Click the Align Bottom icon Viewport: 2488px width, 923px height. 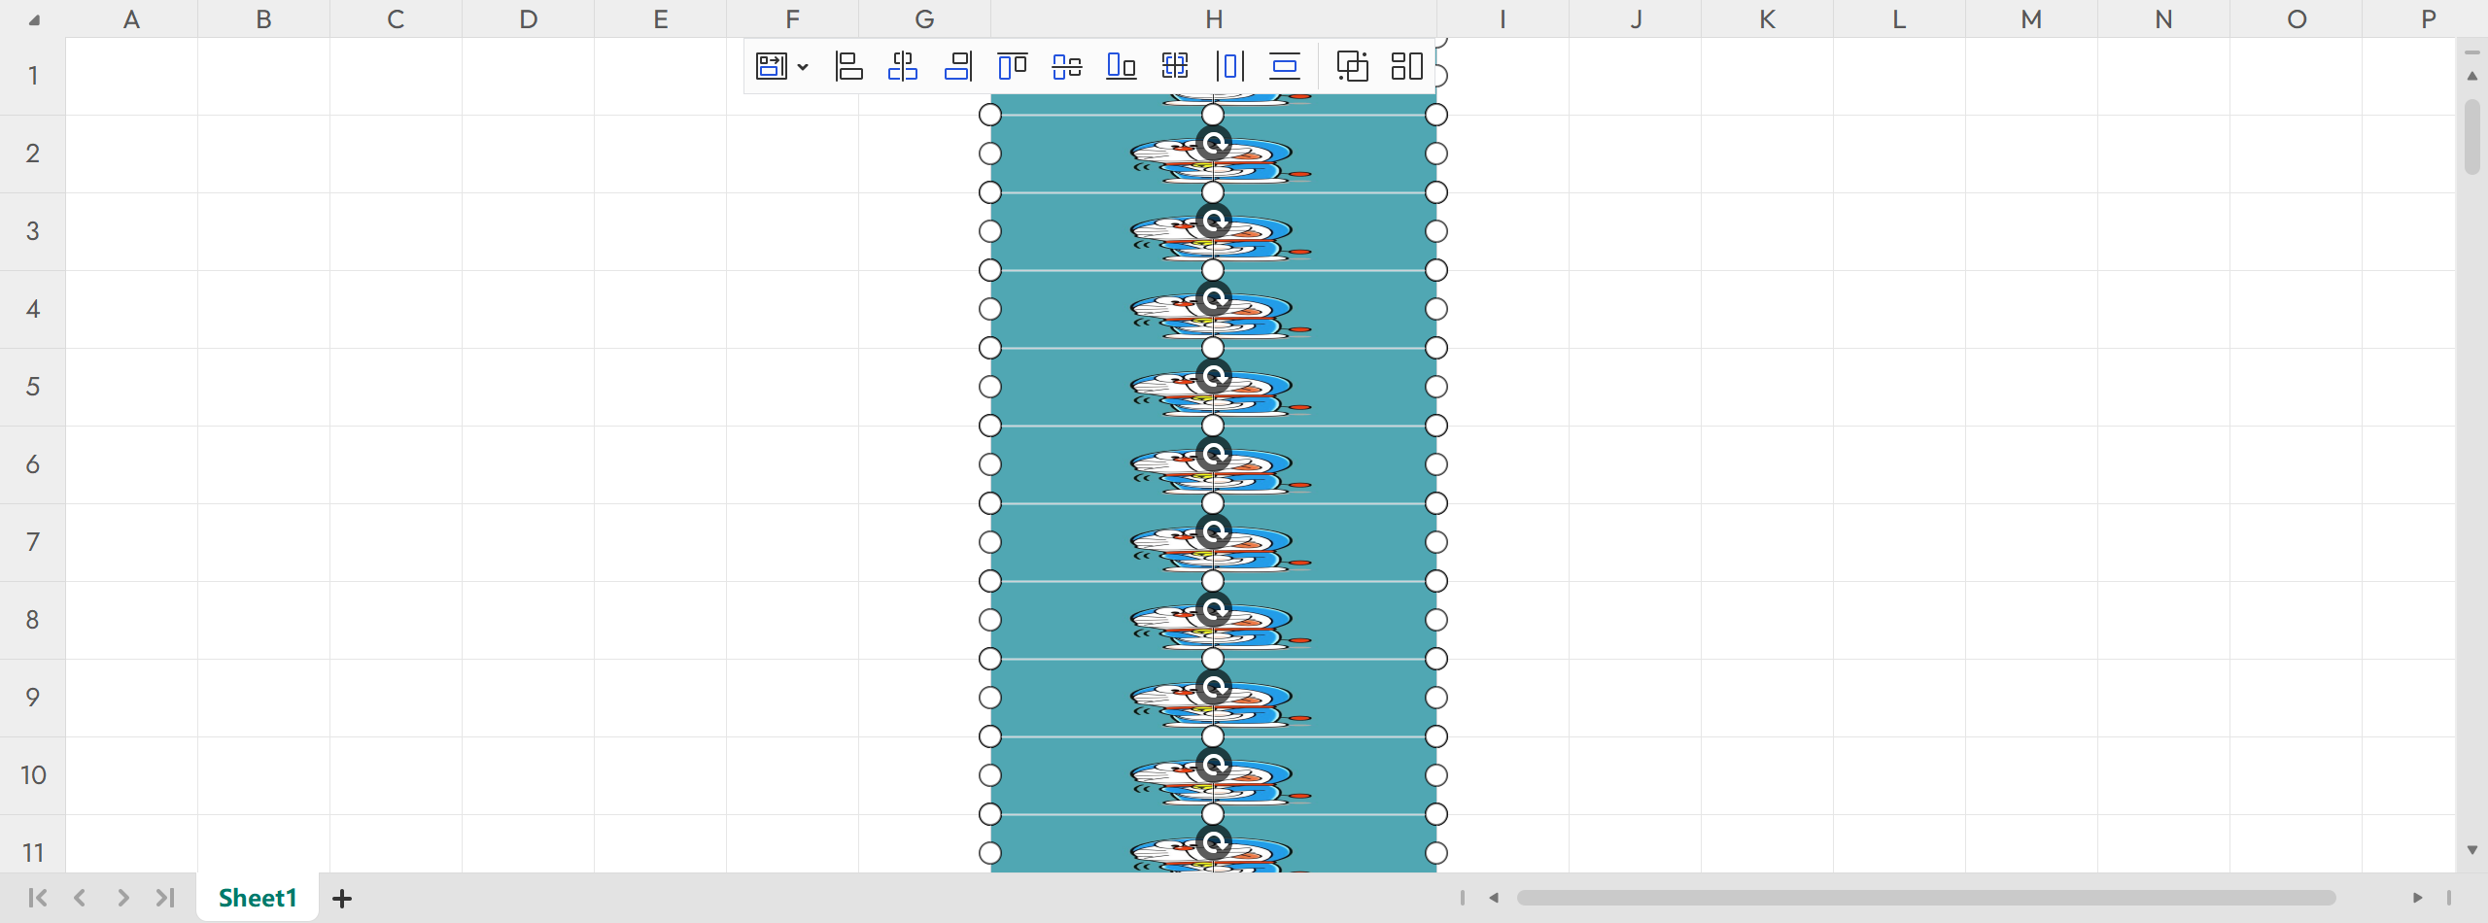[x=1121, y=66]
